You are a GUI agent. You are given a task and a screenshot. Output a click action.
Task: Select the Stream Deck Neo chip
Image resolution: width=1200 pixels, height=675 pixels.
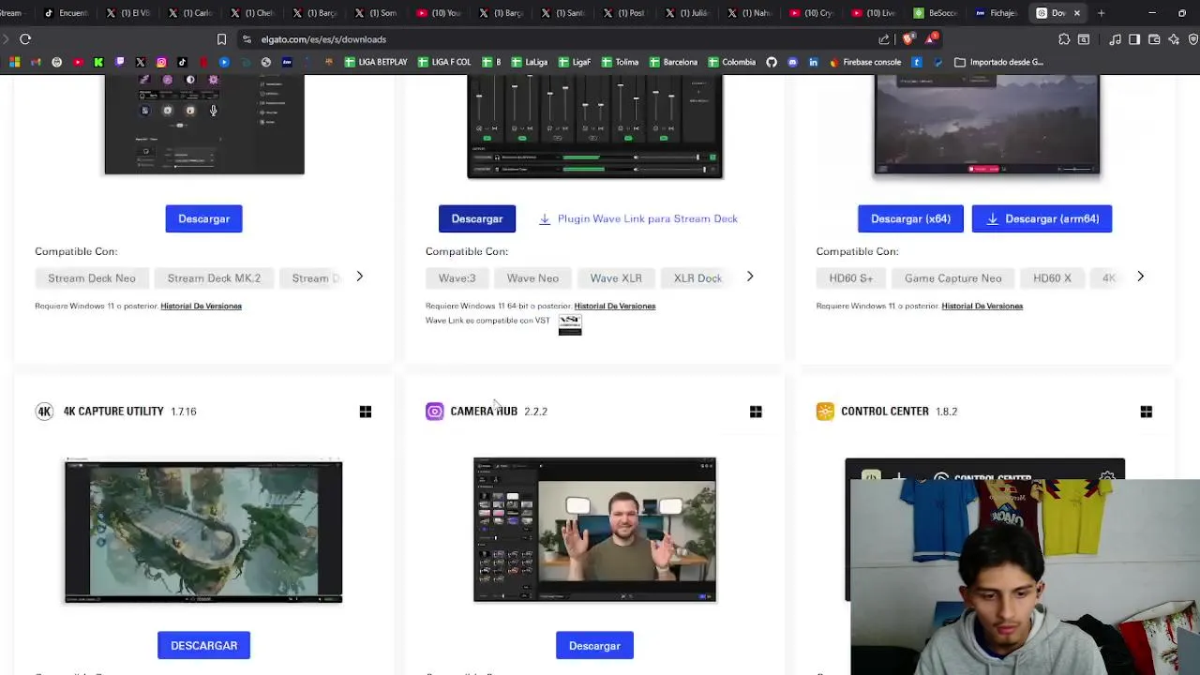(x=92, y=277)
